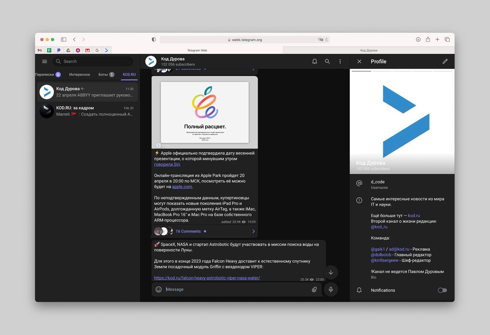The height and width of the screenshot is (335, 490).
Task: Open the emoji picker smiley icon
Action: pyautogui.click(x=158, y=289)
